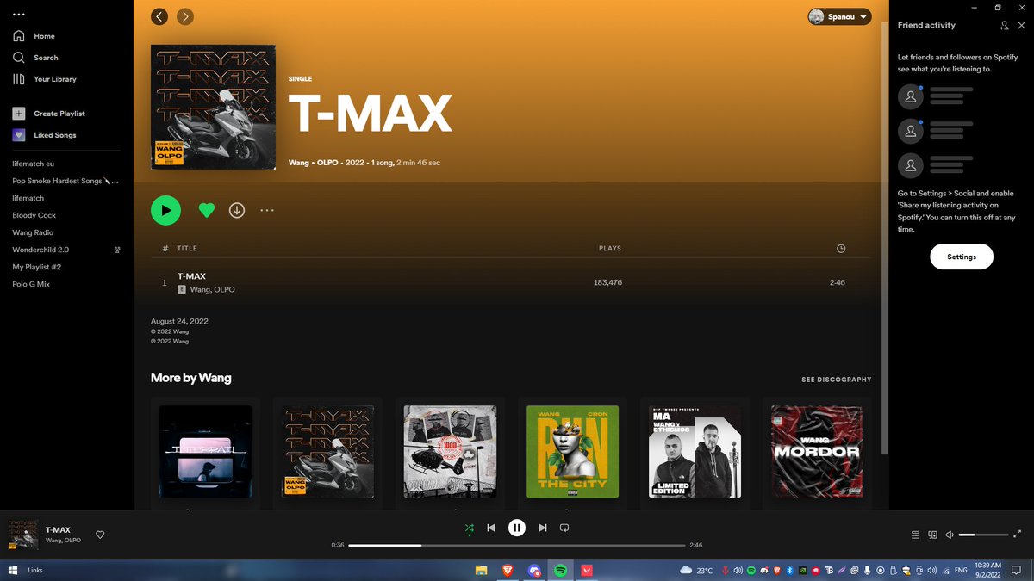
Task: Open the Bloody Cock playlist
Action: pos(34,215)
